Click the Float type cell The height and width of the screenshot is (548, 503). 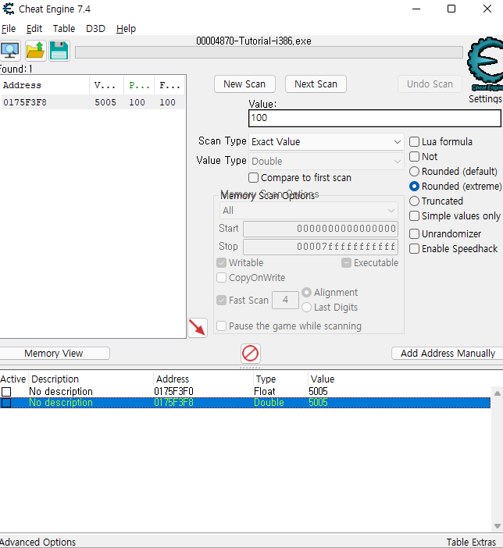(x=265, y=391)
